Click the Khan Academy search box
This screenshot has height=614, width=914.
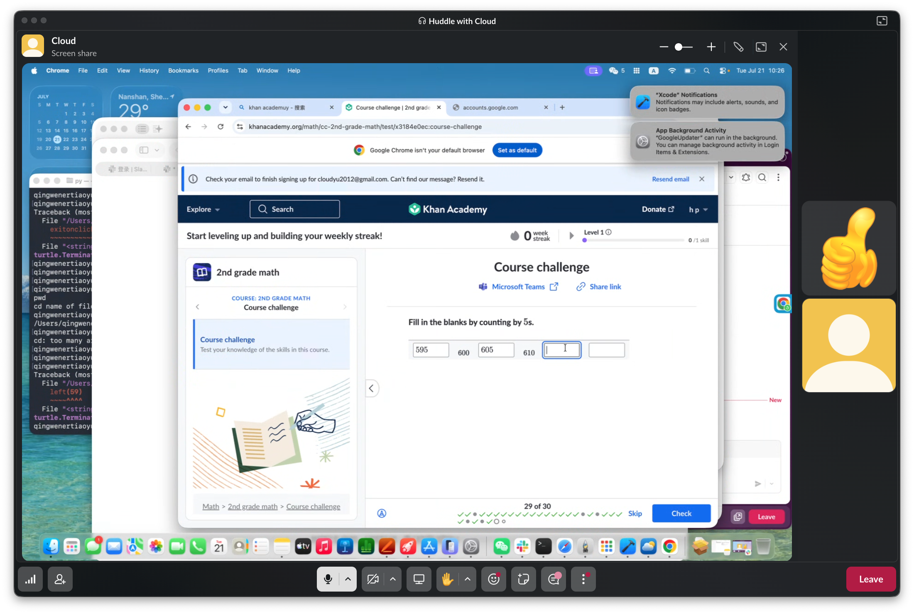tap(294, 209)
